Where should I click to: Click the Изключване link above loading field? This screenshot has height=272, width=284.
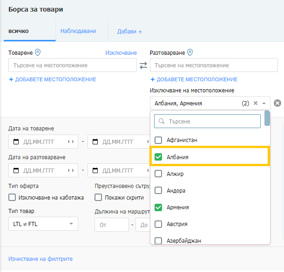pyautogui.click(x=121, y=53)
